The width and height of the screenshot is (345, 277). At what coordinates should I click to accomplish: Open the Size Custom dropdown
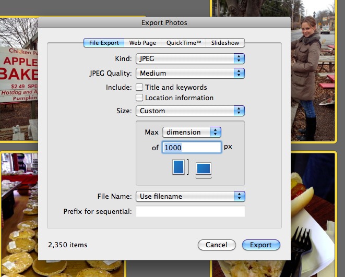tap(190, 111)
